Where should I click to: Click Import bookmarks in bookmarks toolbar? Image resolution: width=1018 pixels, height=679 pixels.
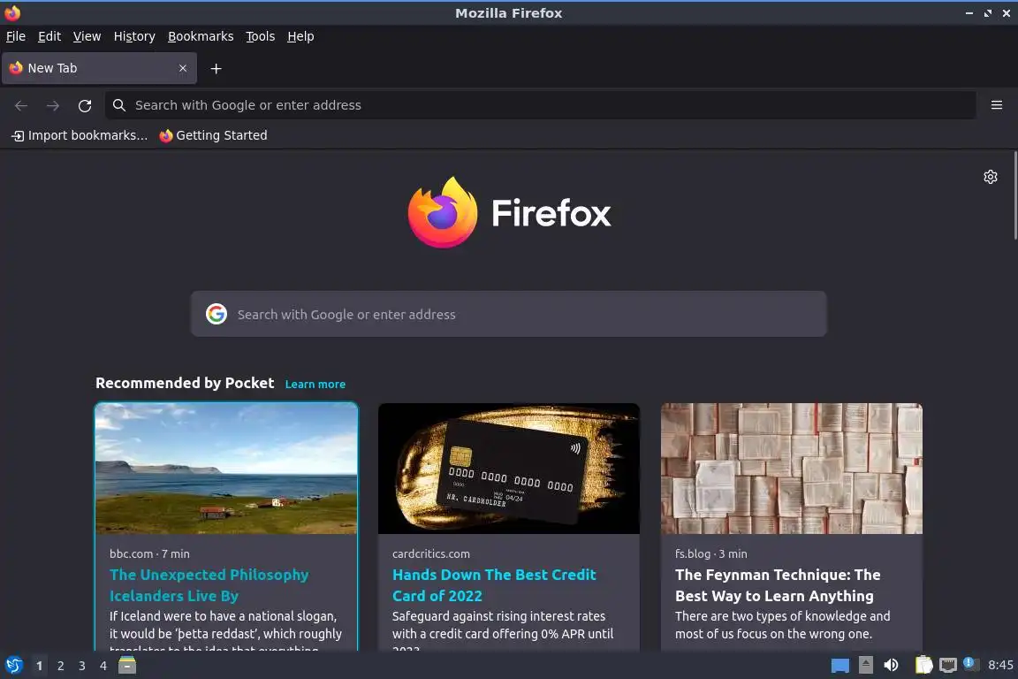80,135
